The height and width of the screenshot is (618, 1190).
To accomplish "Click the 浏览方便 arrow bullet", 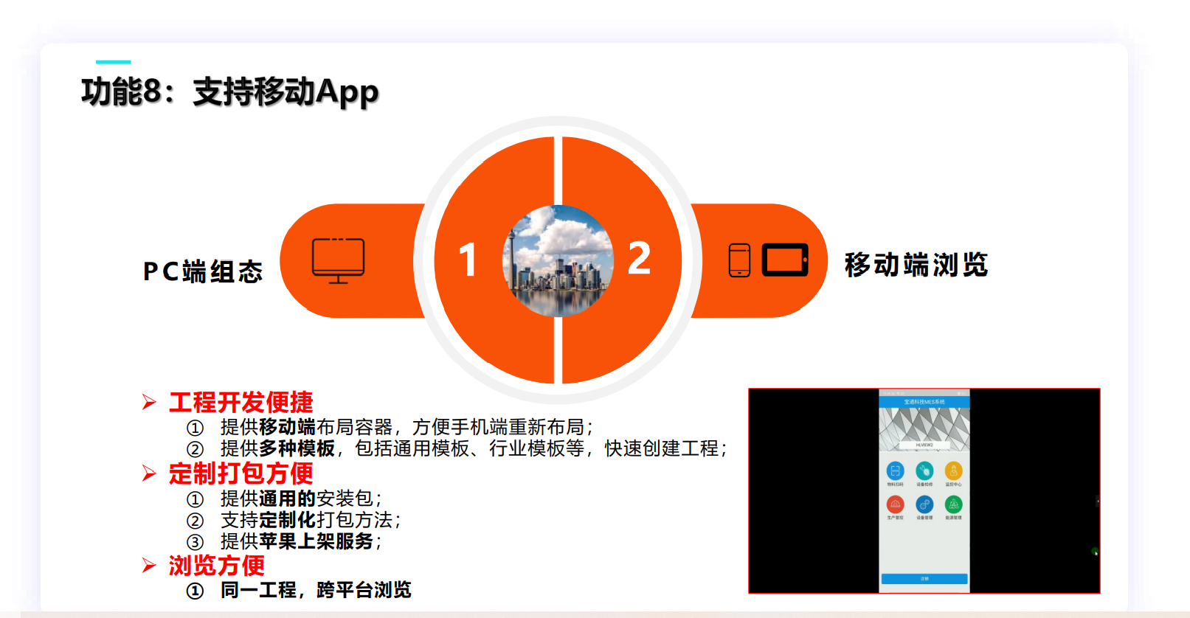I will 149,566.
